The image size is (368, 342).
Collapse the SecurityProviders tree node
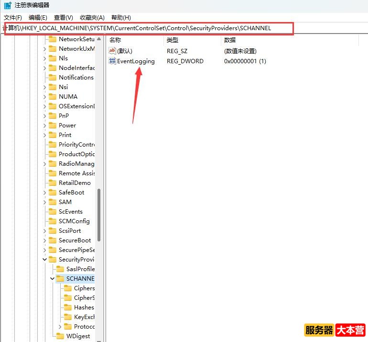[x=45, y=260]
